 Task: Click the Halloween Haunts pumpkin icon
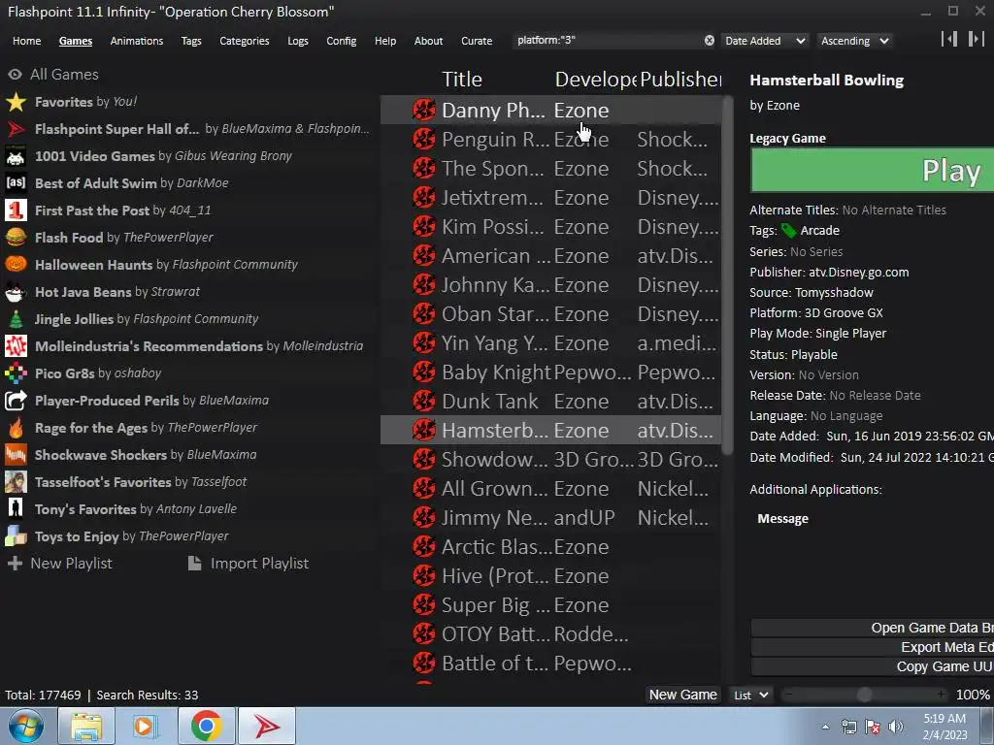point(16,265)
